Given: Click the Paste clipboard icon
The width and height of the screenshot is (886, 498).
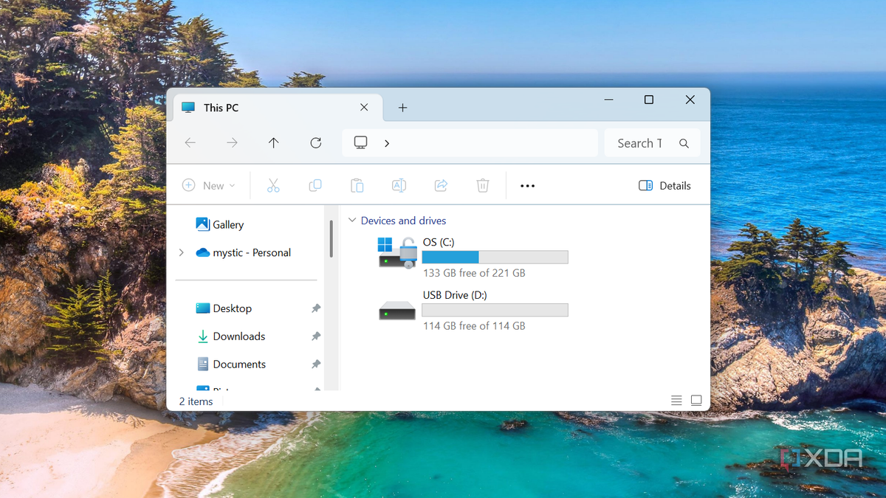Looking at the screenshot, I should (x=357, y=186).
